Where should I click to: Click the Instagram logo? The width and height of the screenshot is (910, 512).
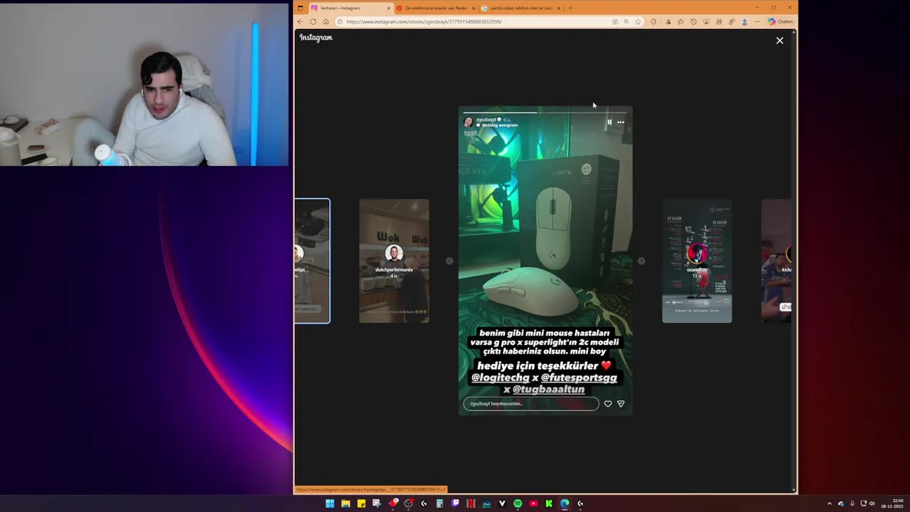316,38
